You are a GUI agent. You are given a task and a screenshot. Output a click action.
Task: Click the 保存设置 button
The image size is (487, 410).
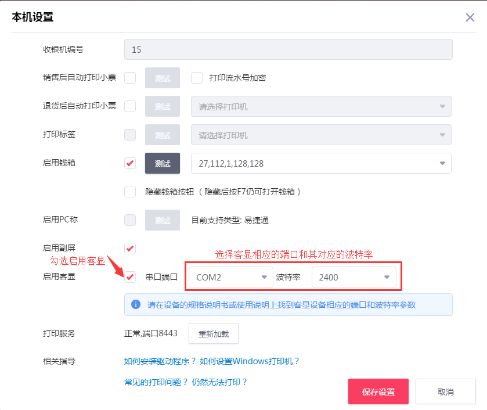point(378,391)
